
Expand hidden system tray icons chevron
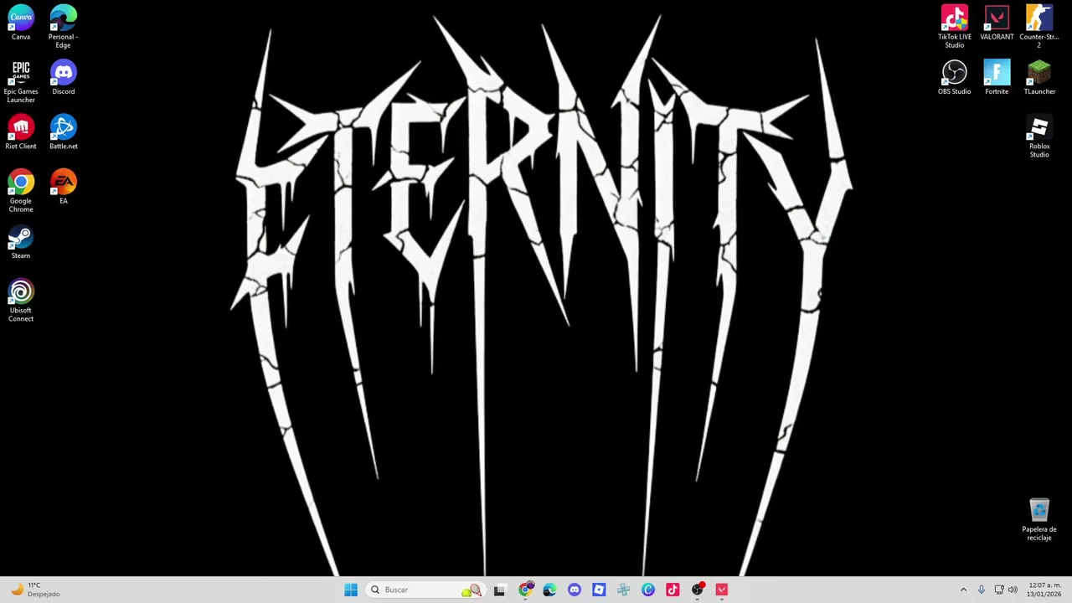click(963, 590)
